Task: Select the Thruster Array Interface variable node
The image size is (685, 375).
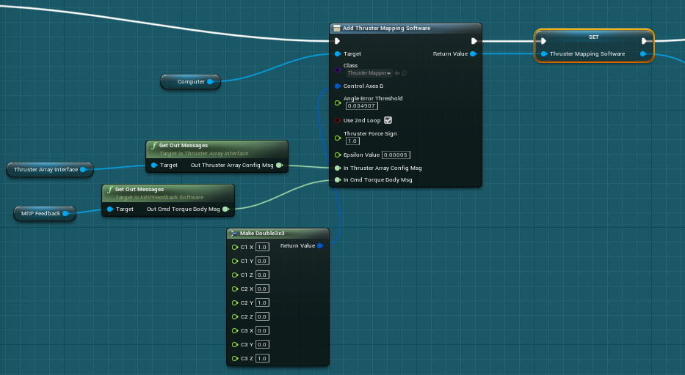Action: tap(46, 170)
